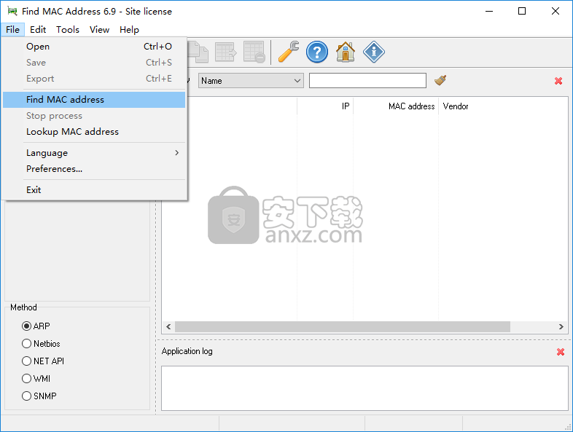Viewport: 573px width, 432px height.
Task: Show the blue diamond about info icon
Action: click(x=373, y=52)
